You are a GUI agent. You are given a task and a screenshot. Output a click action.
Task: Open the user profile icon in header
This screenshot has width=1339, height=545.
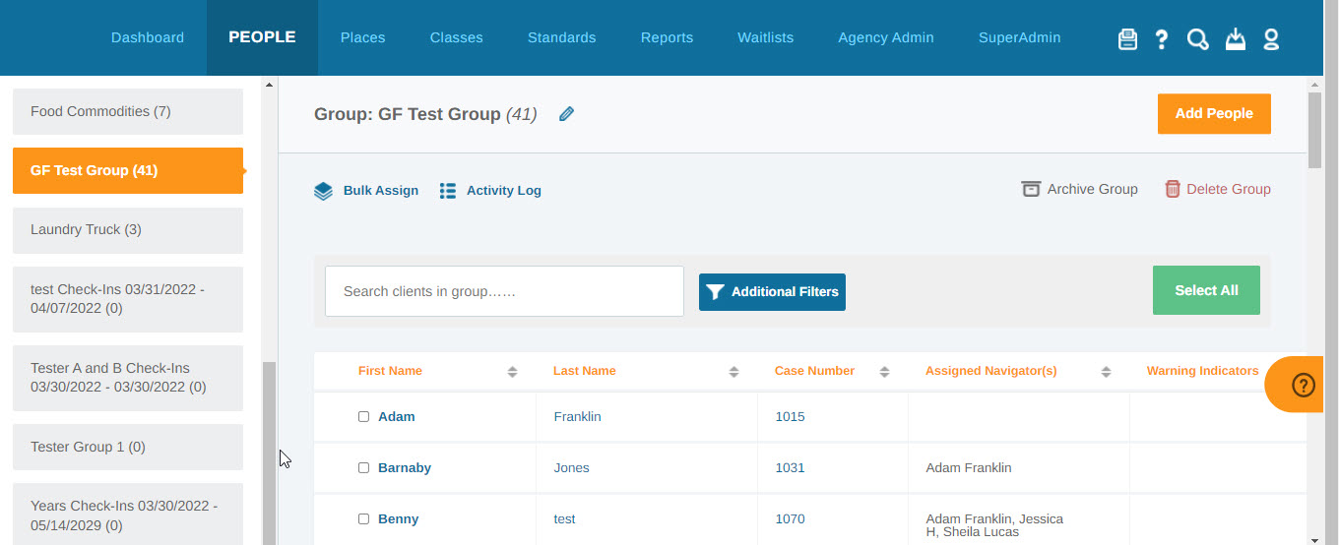coord(1271,39)
